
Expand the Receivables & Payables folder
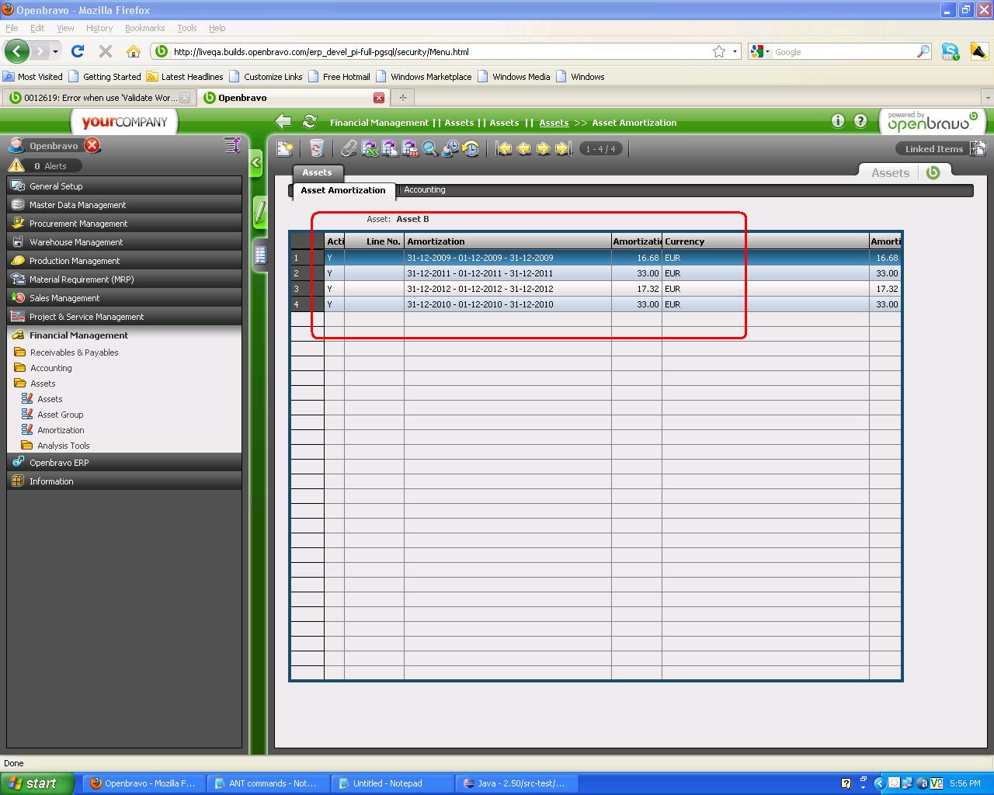74,352
